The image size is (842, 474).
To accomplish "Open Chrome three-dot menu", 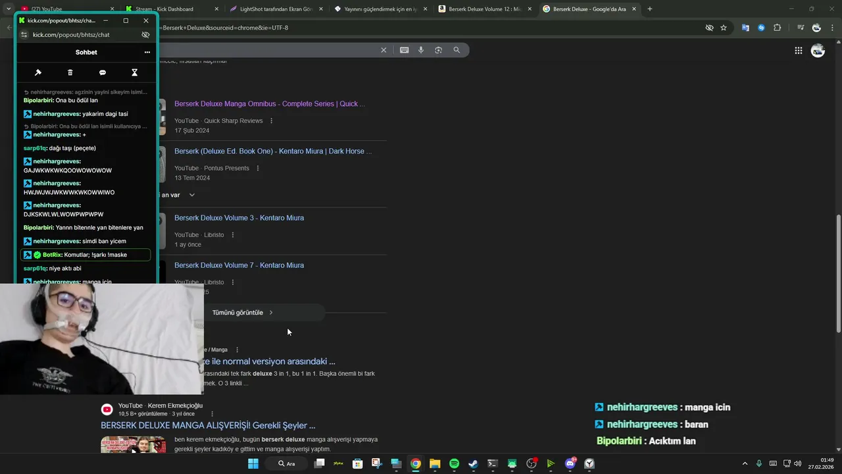I will 831,28.
